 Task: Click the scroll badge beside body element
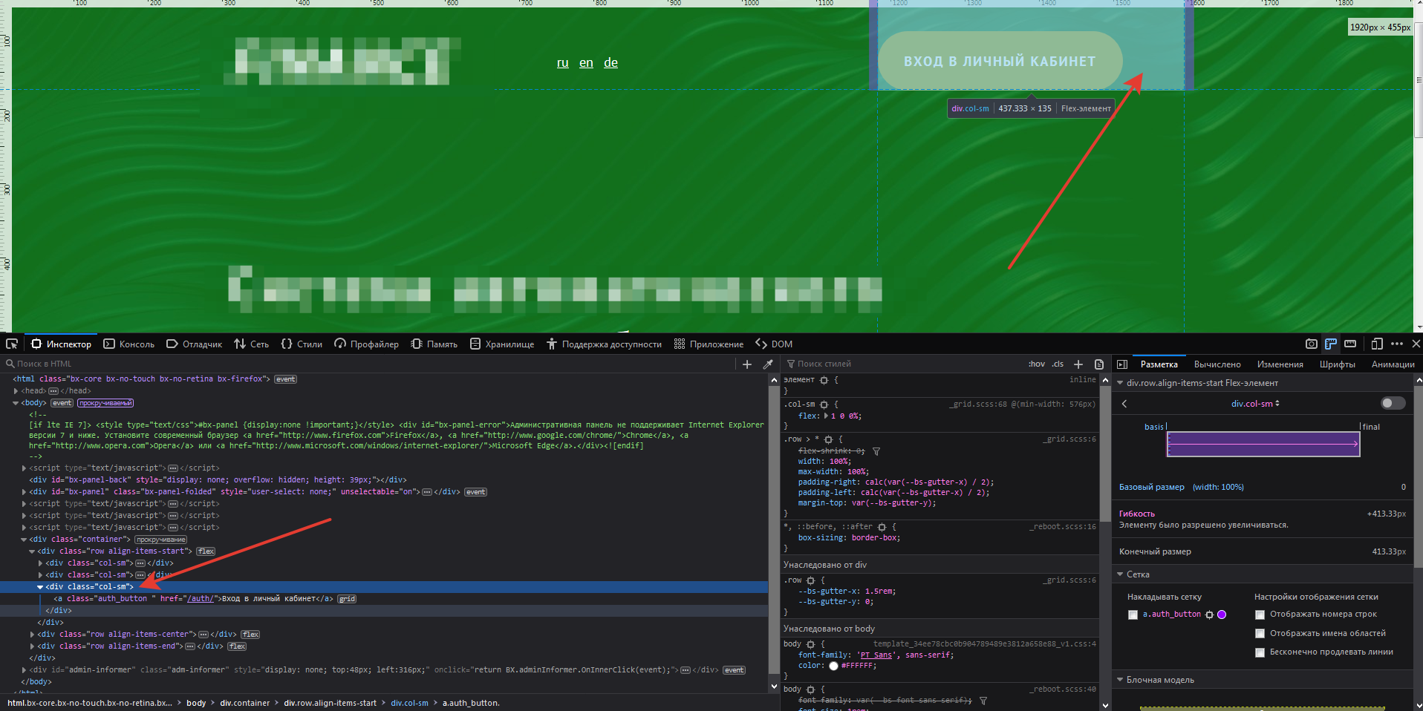pyautogui.click(x=105, y=403)
